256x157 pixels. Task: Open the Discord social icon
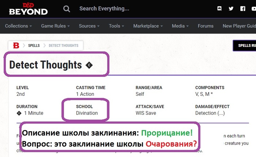pyautogui.click(x=219, y=9)
